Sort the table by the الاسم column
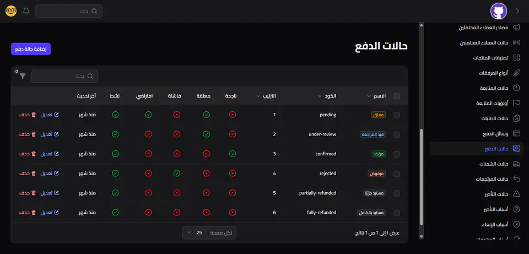Screen dimensions: 529x254 (376, 96)
